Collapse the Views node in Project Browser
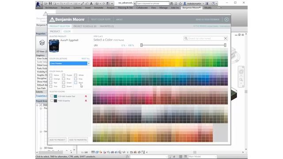 (x=37, y=105)
